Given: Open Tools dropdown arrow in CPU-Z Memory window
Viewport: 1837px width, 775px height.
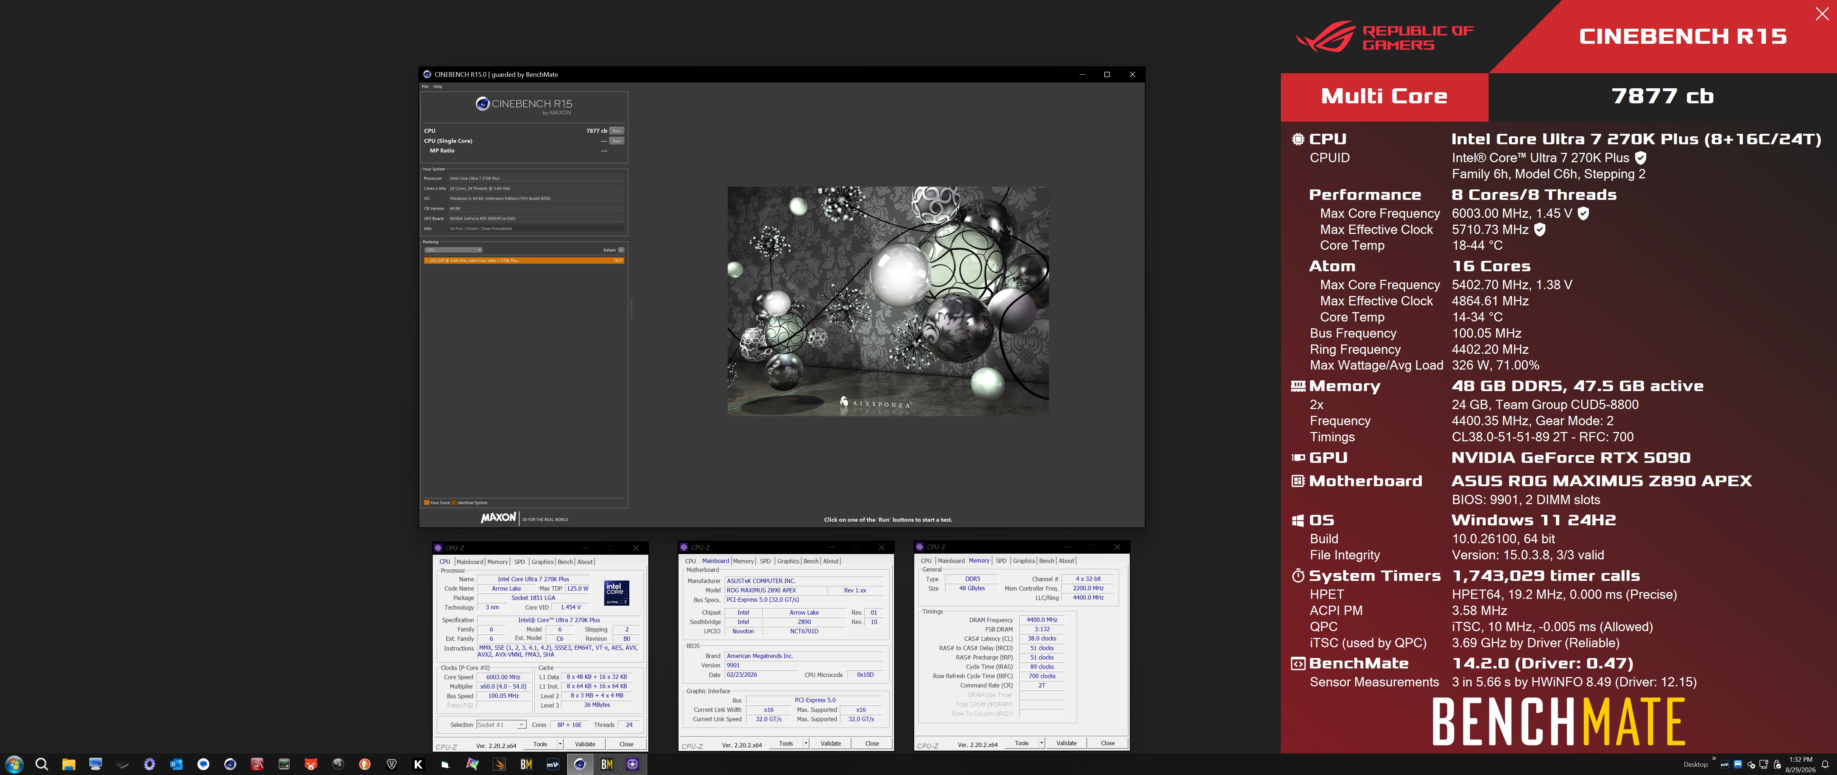Looking at the screenshot, I should [1041, 743].
